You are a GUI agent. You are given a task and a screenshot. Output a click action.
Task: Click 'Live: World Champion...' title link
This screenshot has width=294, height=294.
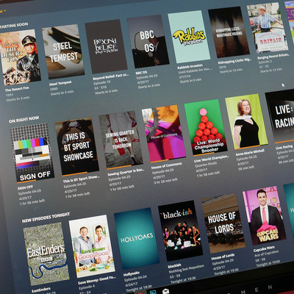(212, 159)
